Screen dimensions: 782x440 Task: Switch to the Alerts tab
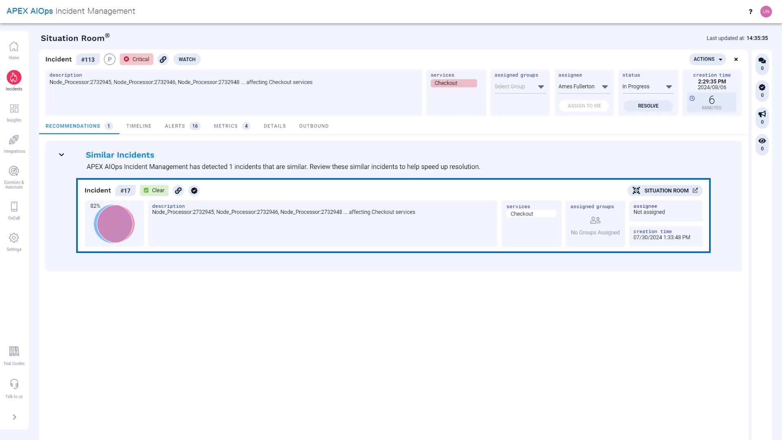[182, 126]
